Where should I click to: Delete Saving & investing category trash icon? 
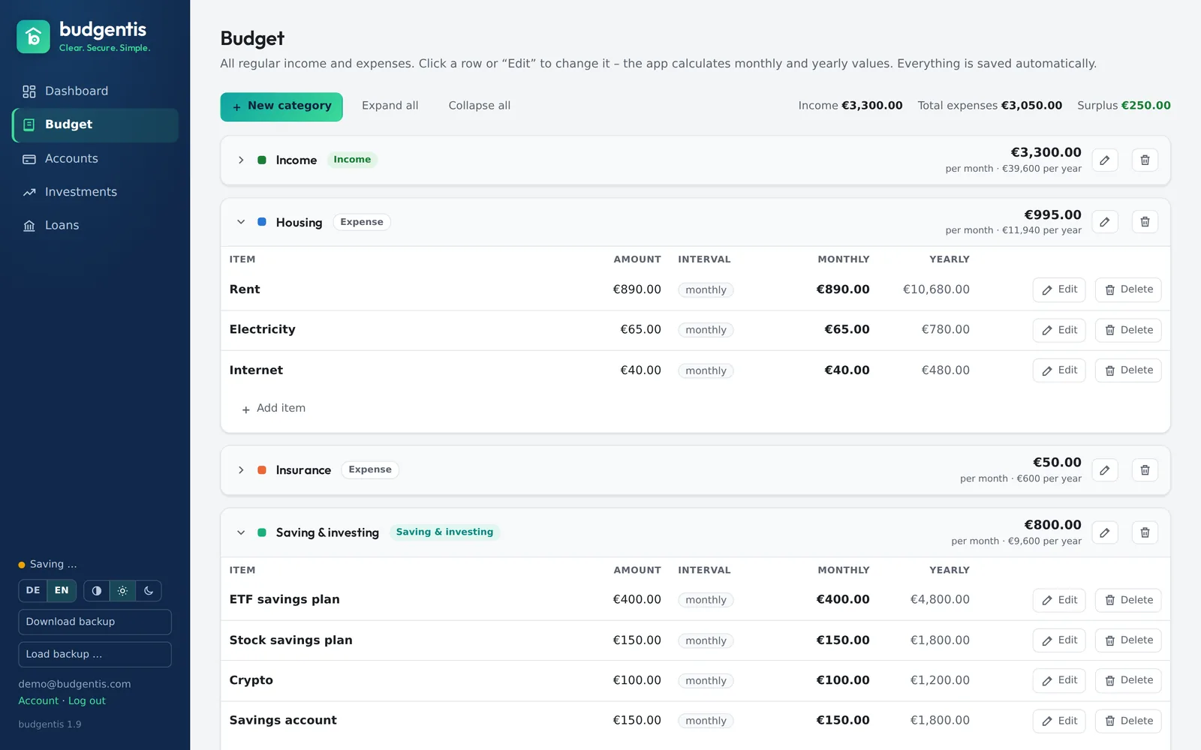point(1145,532)
